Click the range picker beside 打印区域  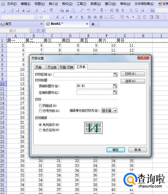click(115, 75)
